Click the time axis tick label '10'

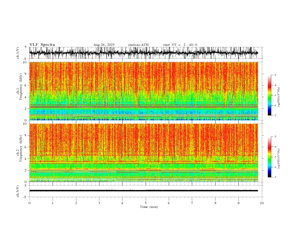262,203
